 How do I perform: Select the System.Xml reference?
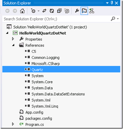[x=41, y=100]
